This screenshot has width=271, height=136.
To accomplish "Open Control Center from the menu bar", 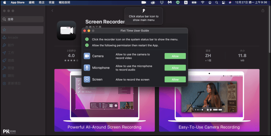I will pyautogui.click(x=224, y=2).
